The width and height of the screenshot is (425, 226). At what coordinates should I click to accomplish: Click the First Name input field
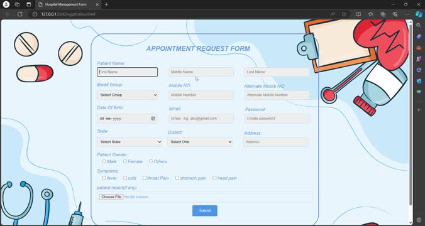128,72
